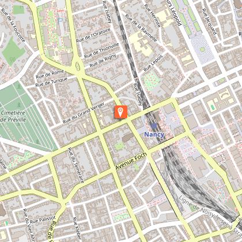
Task: Click the Rue de la Foucotte label
Action: point(13,25)
